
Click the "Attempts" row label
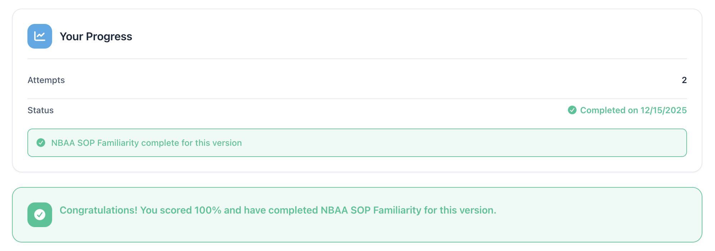(x=46, y=80)
